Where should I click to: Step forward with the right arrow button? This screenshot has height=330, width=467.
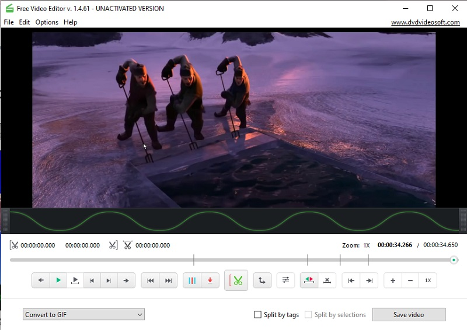(126, 280)
